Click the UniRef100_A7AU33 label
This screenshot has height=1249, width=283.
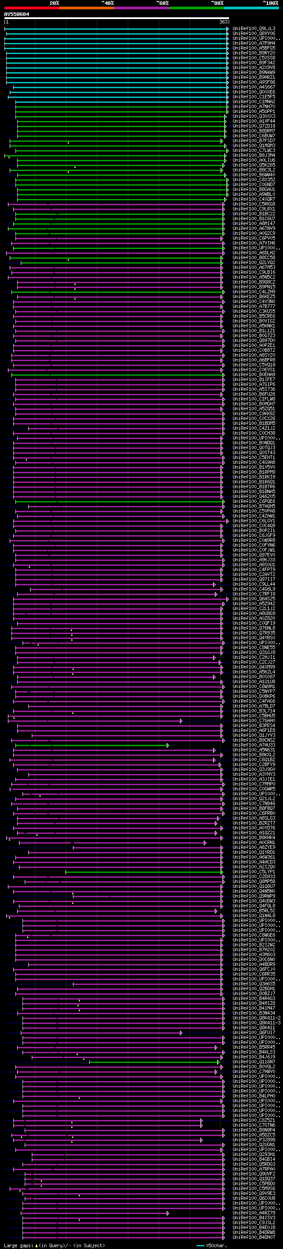(253, 745)
